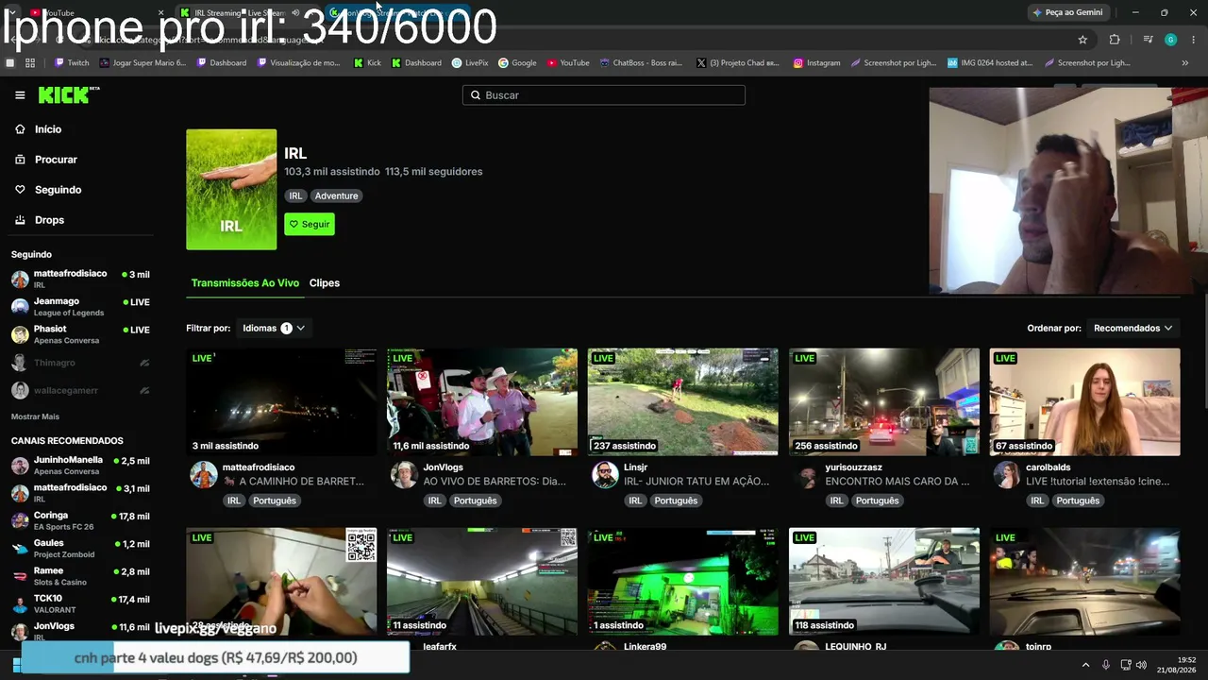Open the ChatBoss bookmark
The image size is (1208, 680).
pos(641,63)
